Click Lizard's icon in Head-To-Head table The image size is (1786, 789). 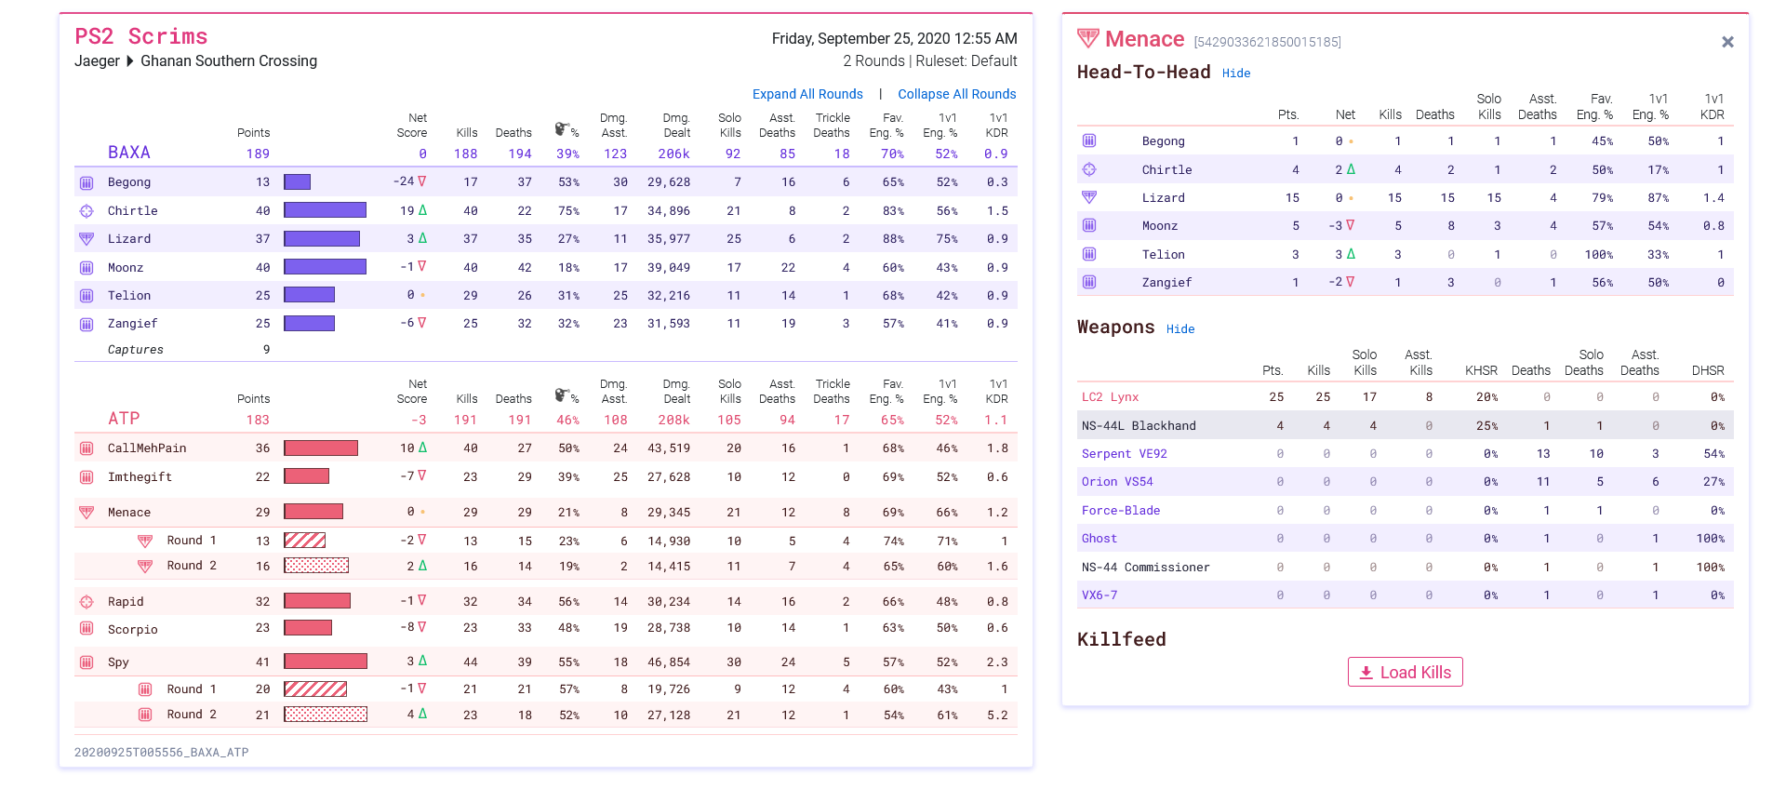tap(1089, 197)
